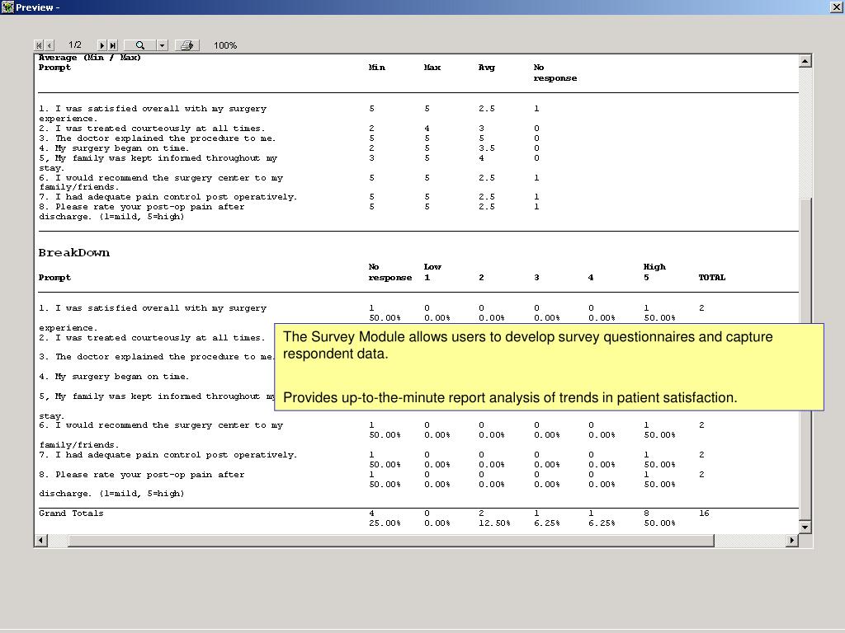845x633 pixels.
Task: Go to the previous preview page
Action: 49,46
